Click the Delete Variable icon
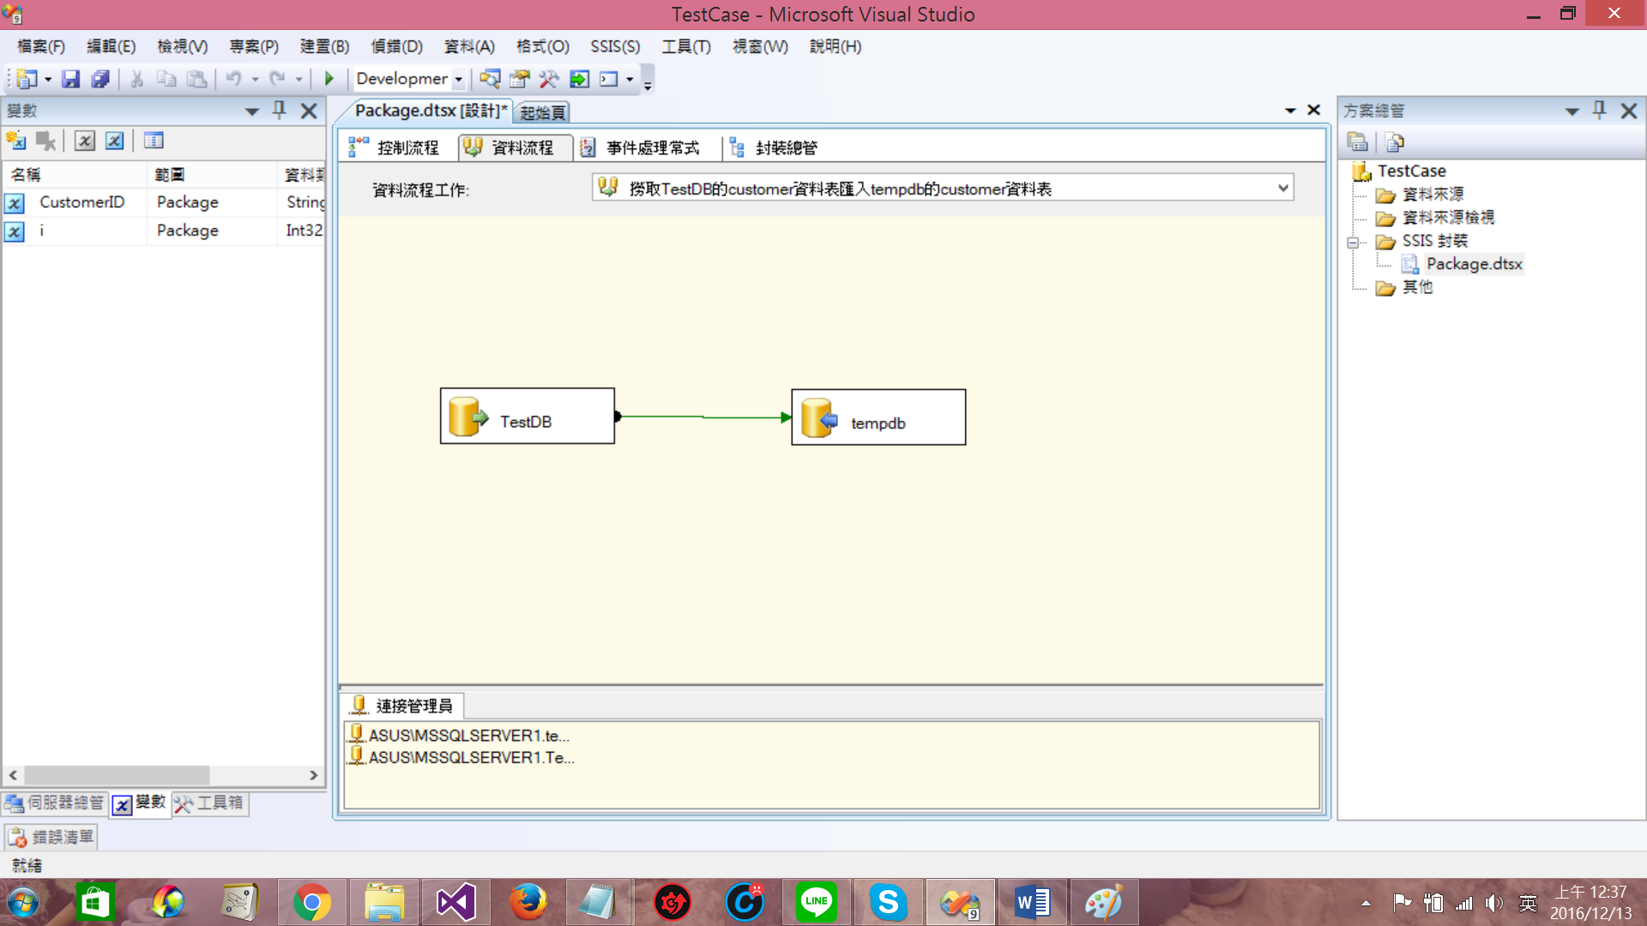The width and height of the screenshot is (1647, 926). click(45, 141)
